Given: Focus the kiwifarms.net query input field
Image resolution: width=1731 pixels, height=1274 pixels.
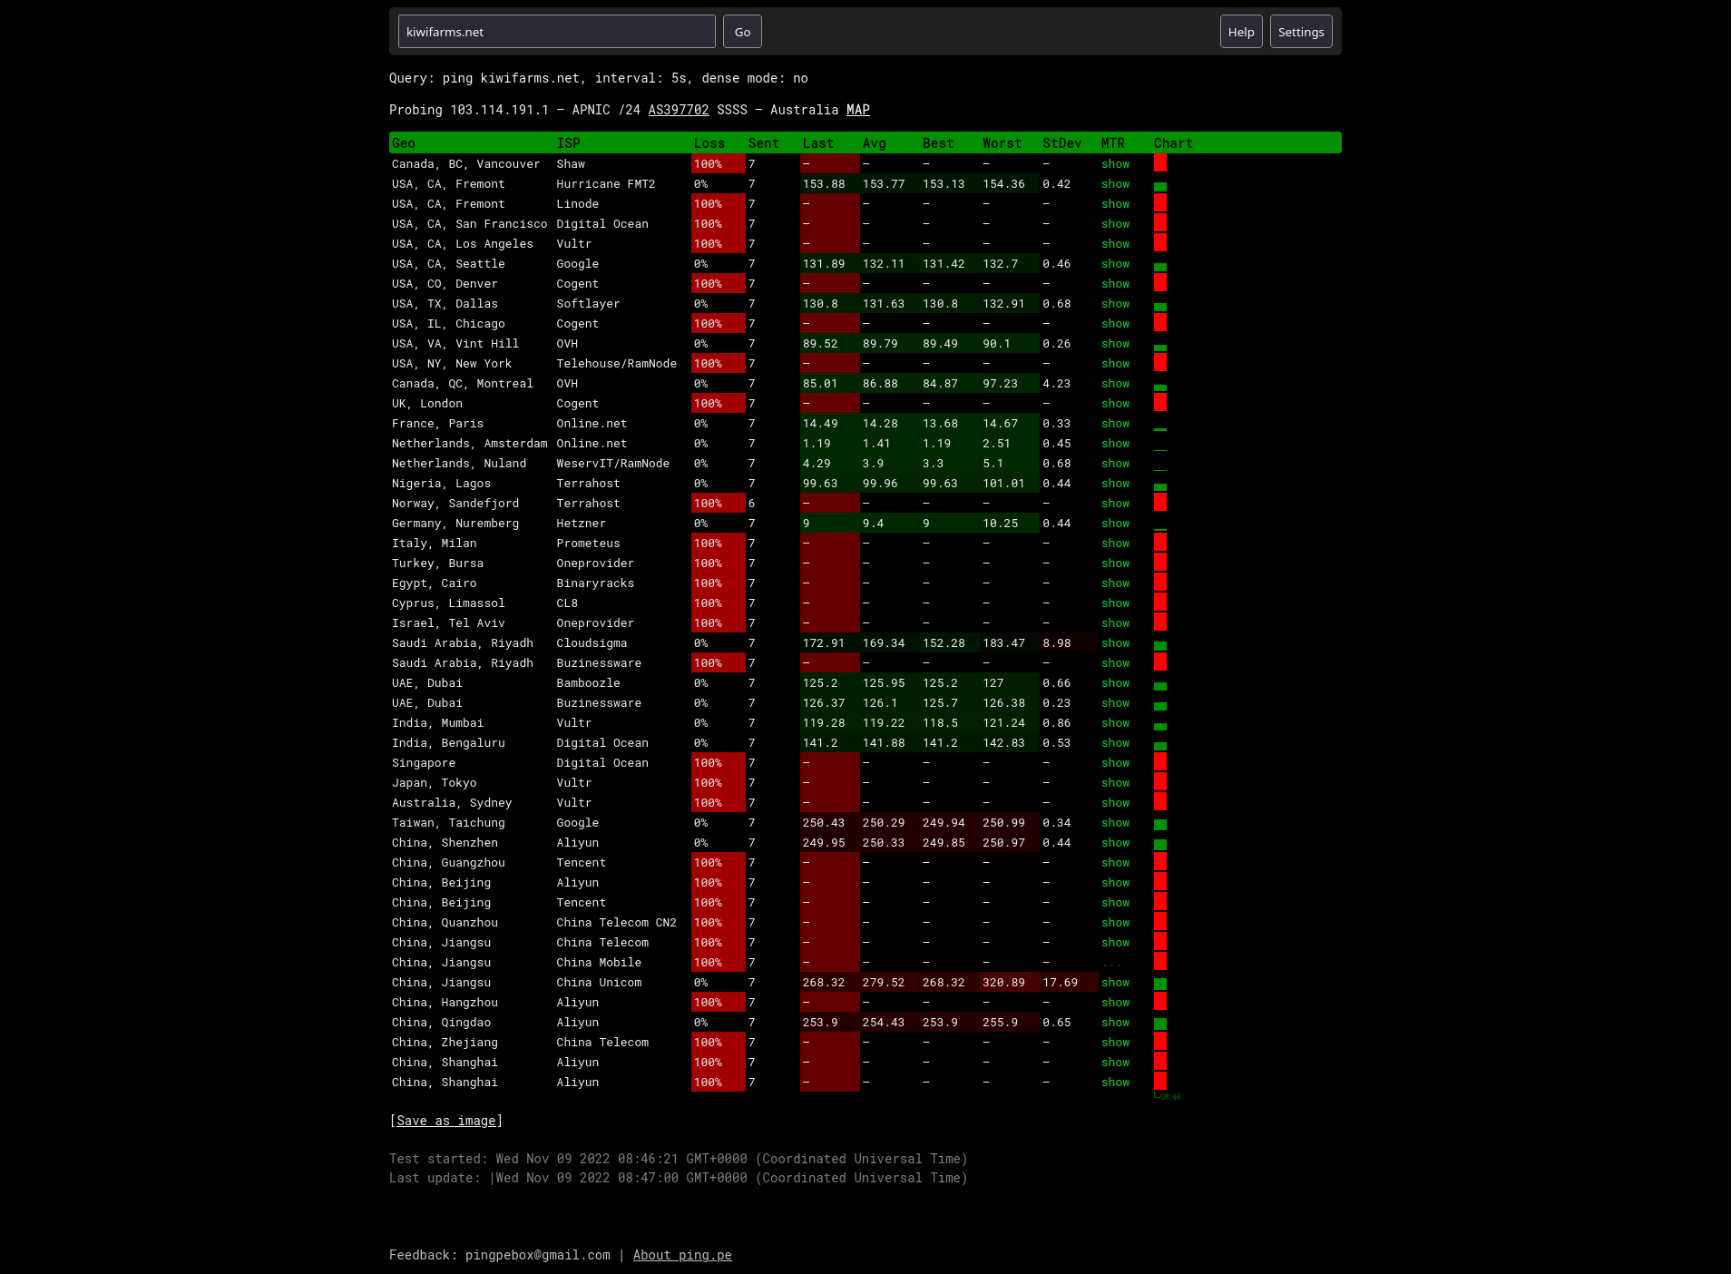Looking at the screenshot, I should pos(556,32).
